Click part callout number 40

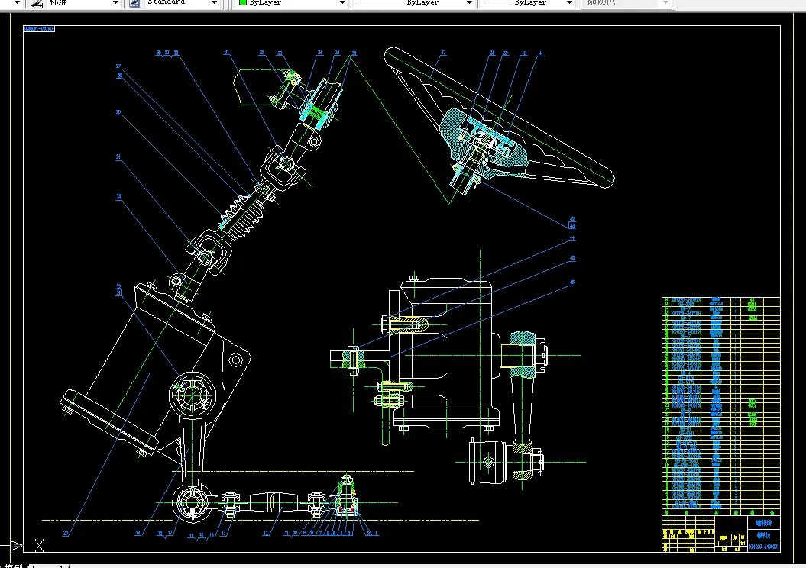[x=524, y=53]
